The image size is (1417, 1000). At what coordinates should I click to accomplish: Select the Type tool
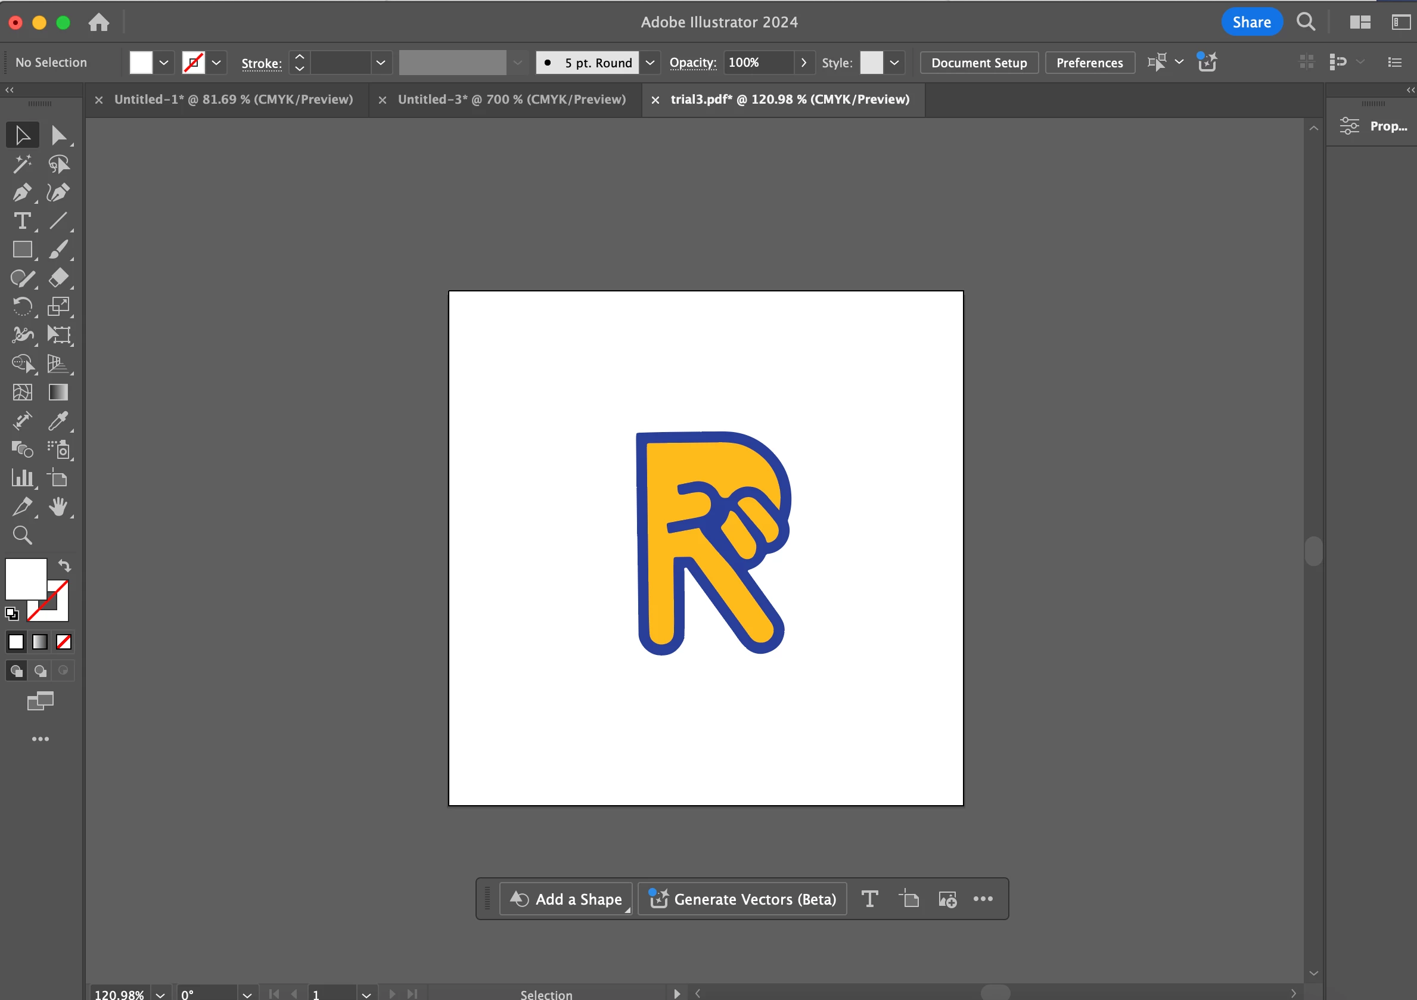(x=22, y=221)
